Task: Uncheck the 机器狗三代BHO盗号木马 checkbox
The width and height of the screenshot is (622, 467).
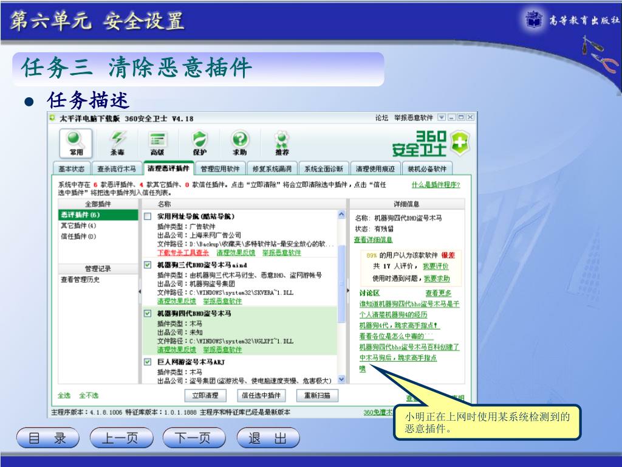Action: [148, 265]
